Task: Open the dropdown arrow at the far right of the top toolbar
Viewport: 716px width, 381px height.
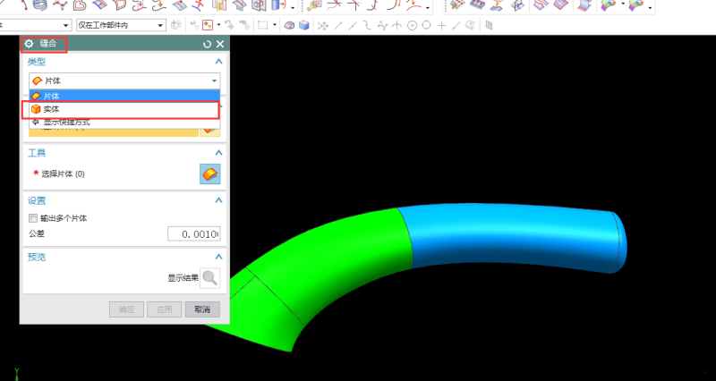Action: 651,8
